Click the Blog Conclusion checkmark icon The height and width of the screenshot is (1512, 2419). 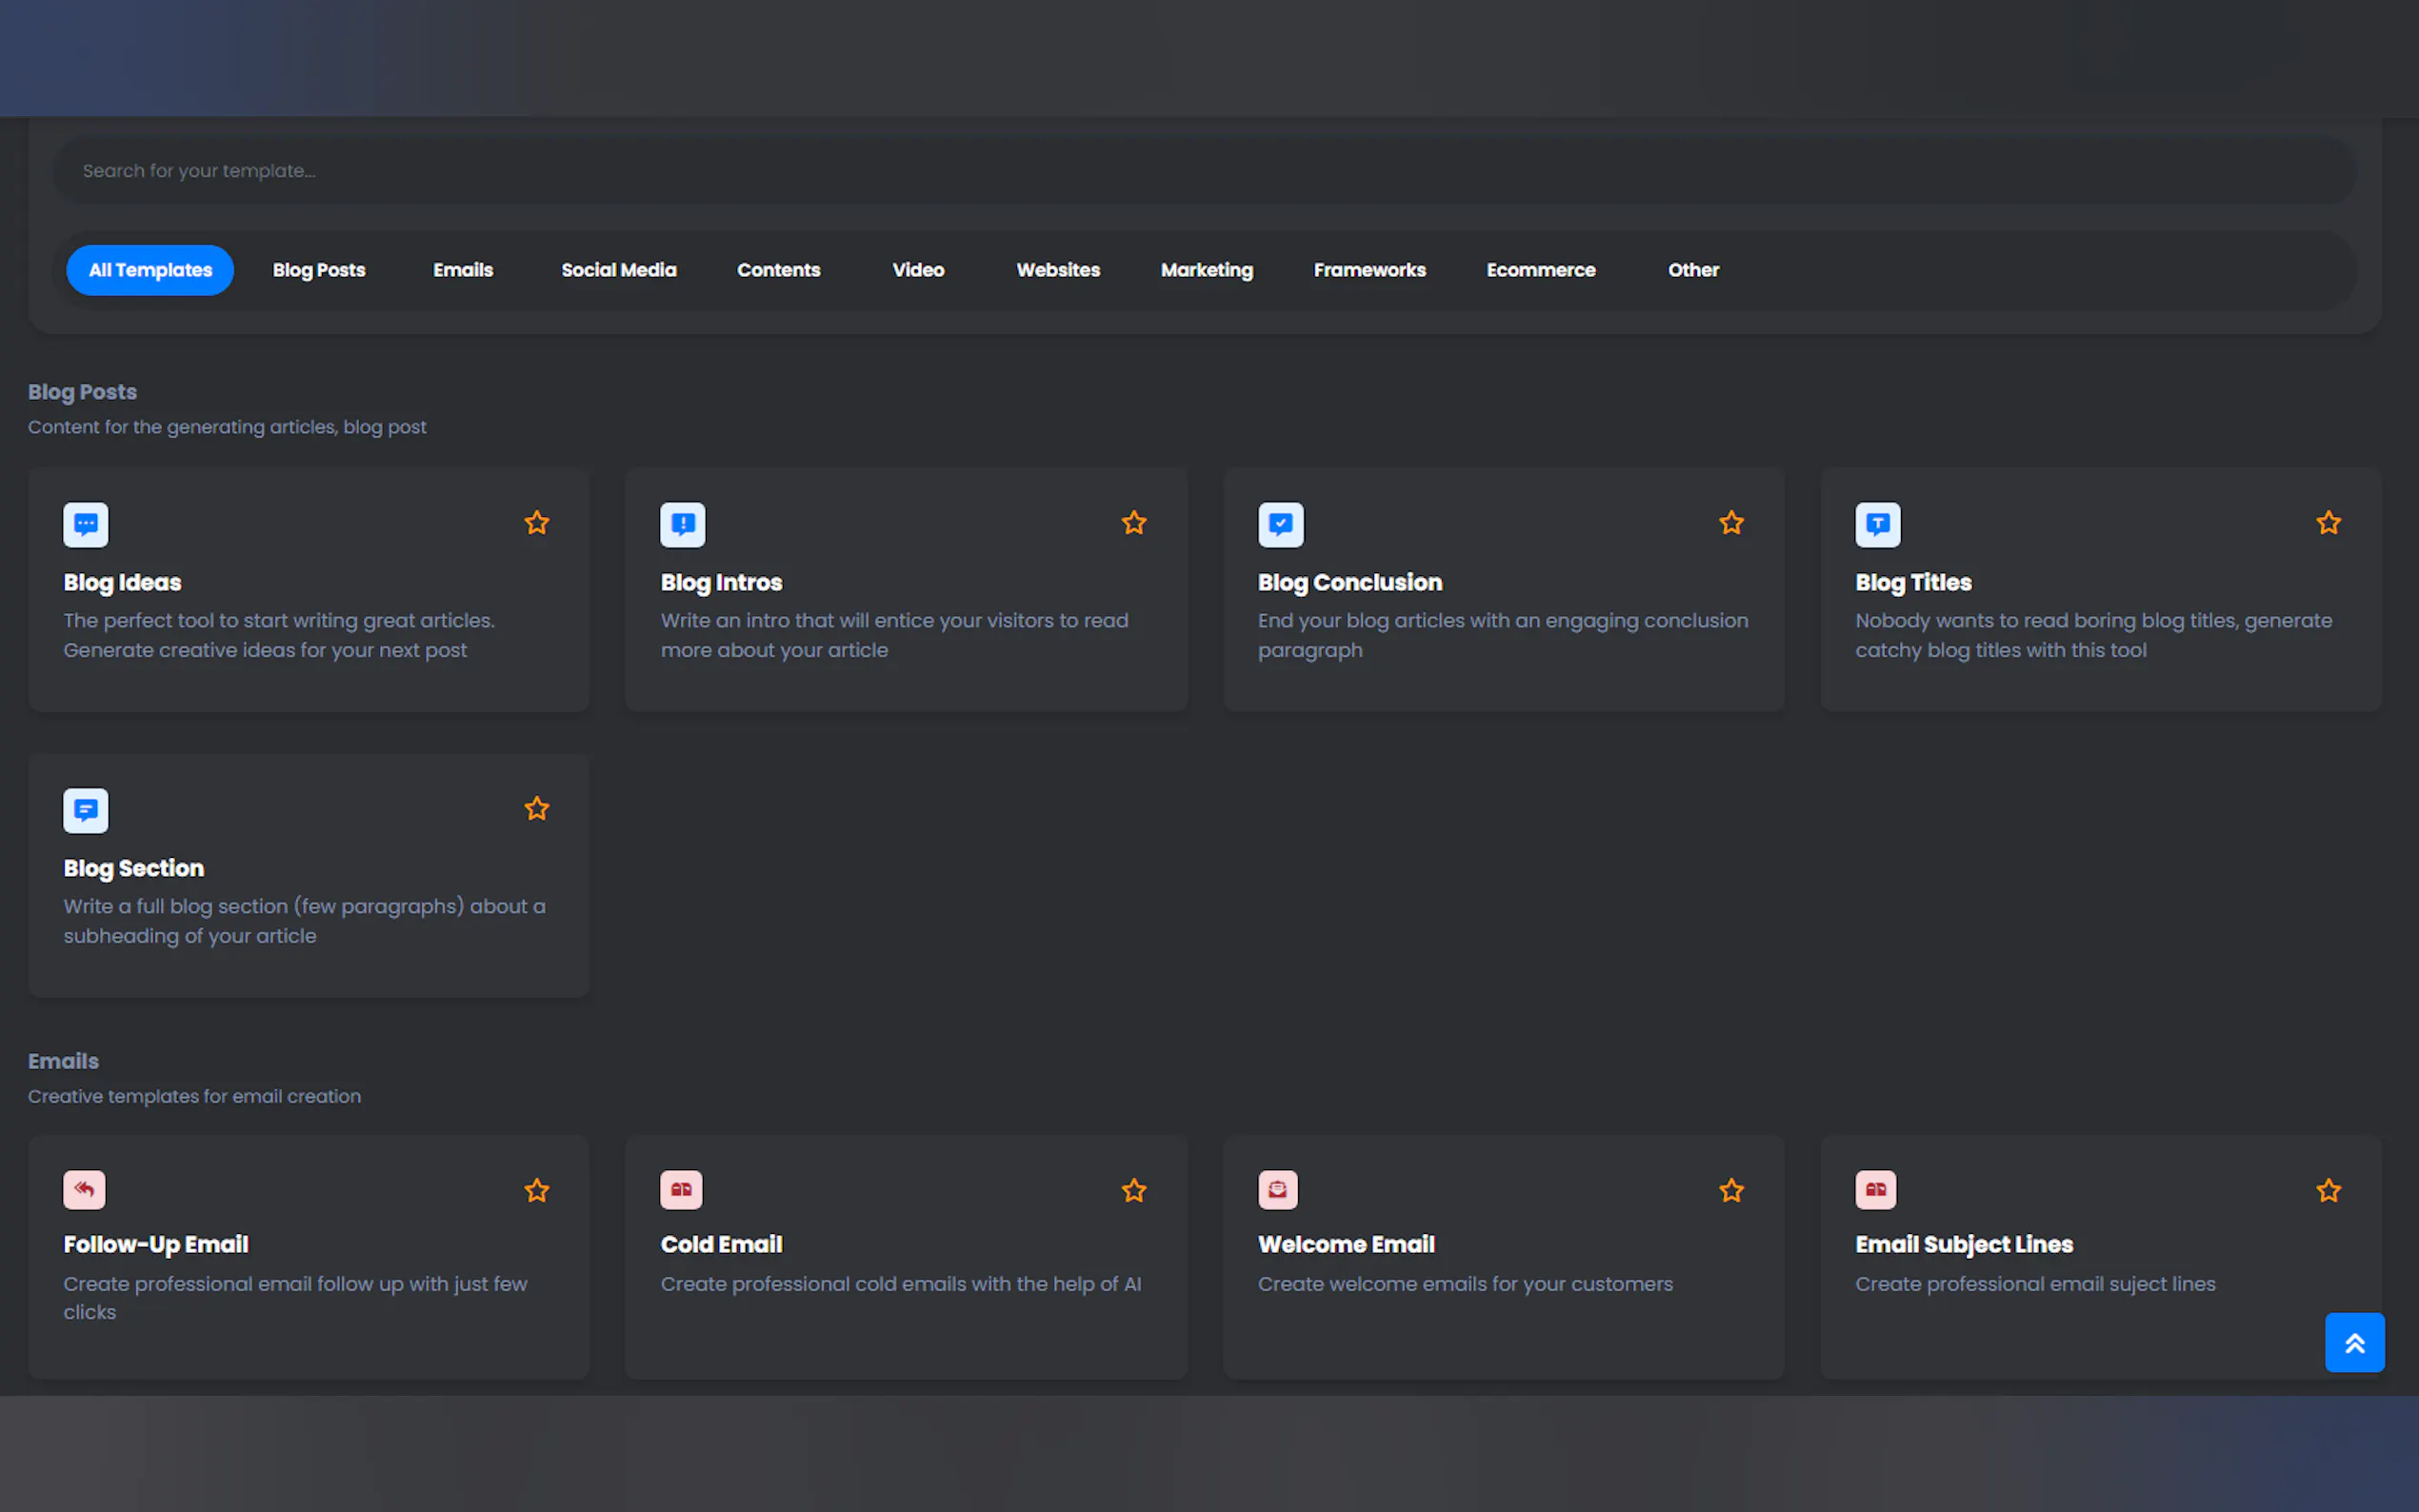pos(1280,524)
